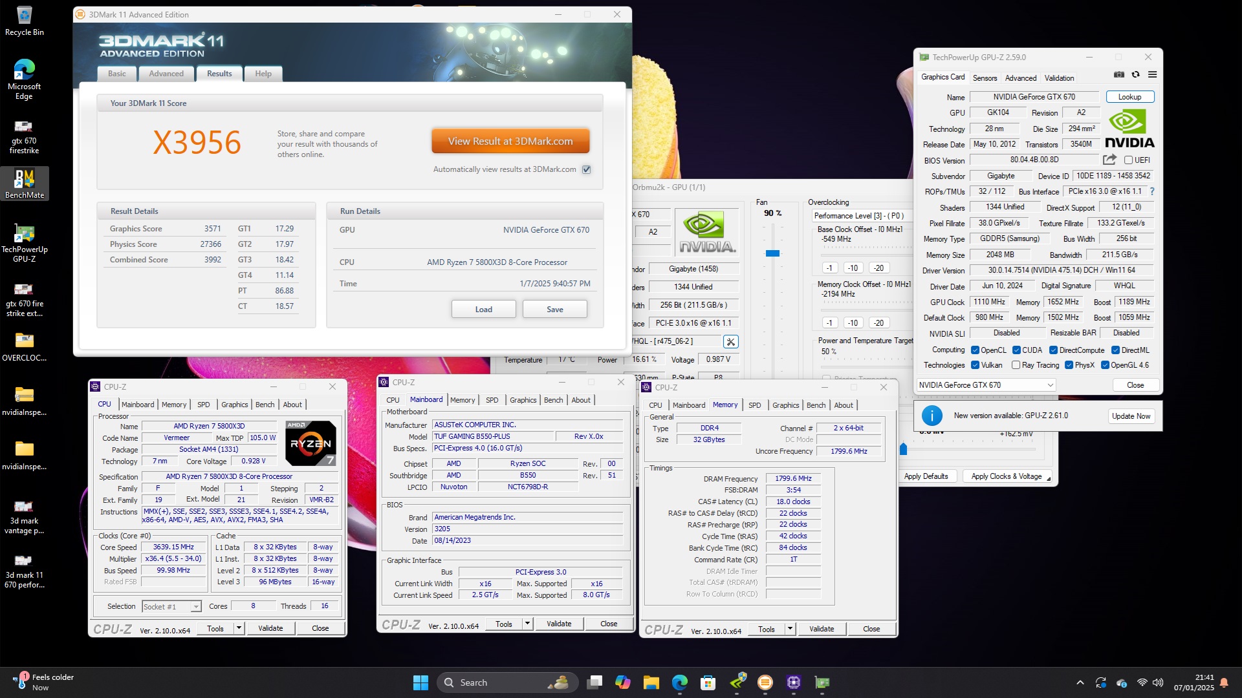Open notifications bell in system tray

tap(1224, 682)
